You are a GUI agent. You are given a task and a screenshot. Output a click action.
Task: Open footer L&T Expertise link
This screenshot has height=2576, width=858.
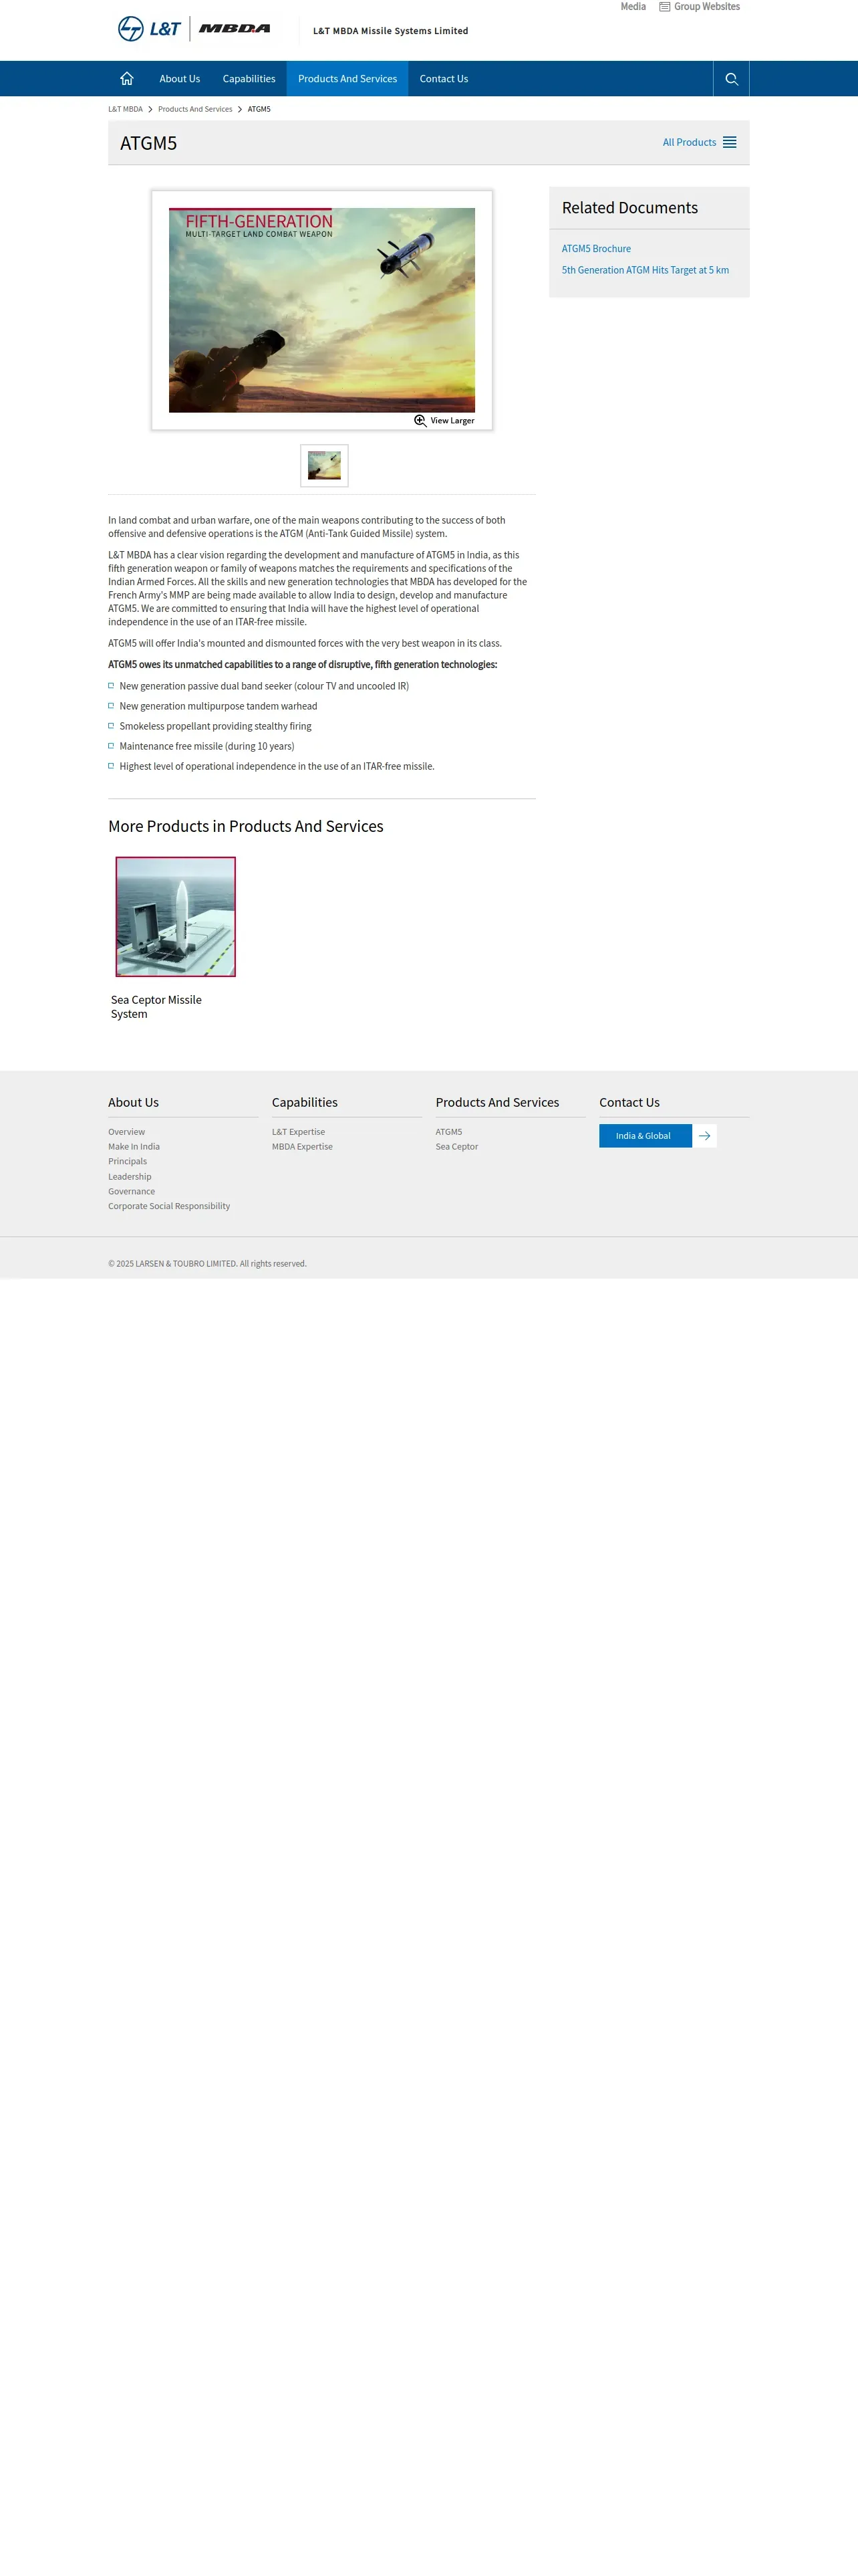click(x=299, y=1132)
